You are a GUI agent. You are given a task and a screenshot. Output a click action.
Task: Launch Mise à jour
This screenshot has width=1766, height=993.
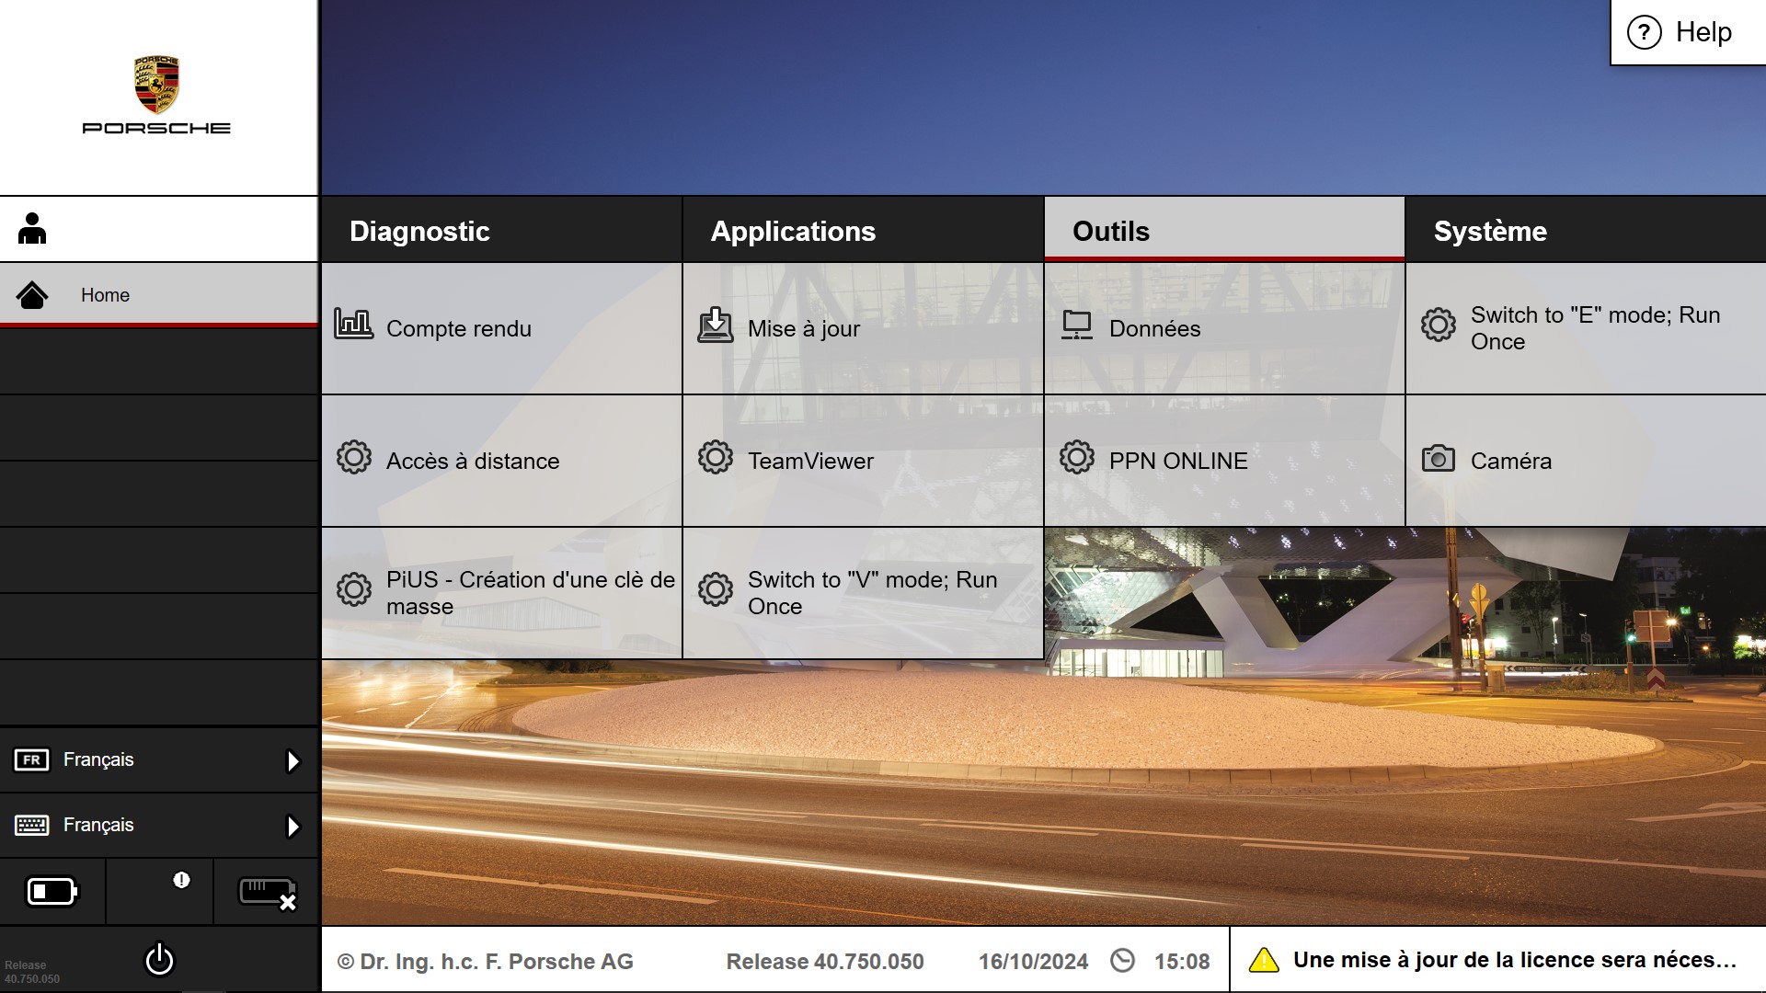(863, 328)
